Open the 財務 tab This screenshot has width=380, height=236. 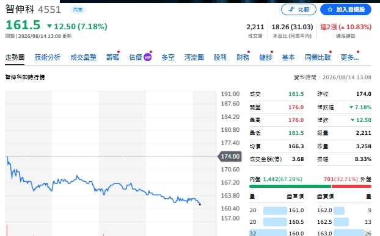pos(243,57)
